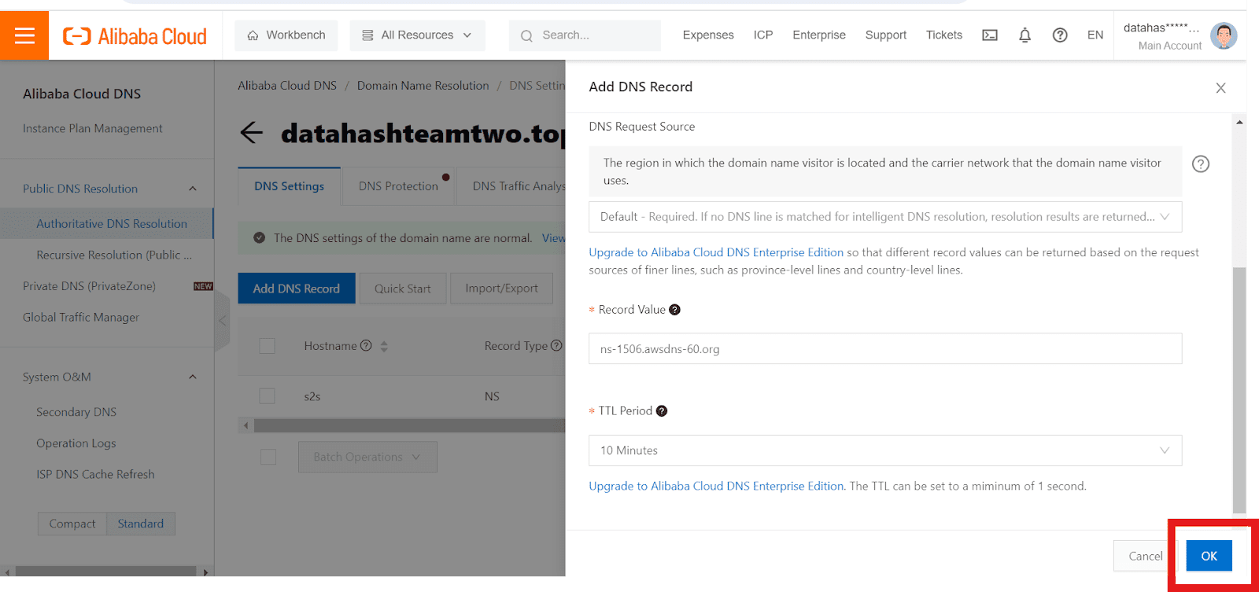This screenshot has height=592, width=1259.
Task: Open the TTL Period dropdown
Action: [x=885, y=450]
